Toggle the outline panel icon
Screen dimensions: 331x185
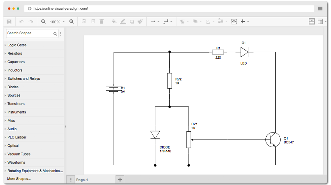pos(312,21)
